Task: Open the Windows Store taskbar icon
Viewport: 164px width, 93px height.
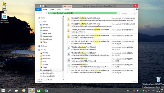Action: click(39, 90)
